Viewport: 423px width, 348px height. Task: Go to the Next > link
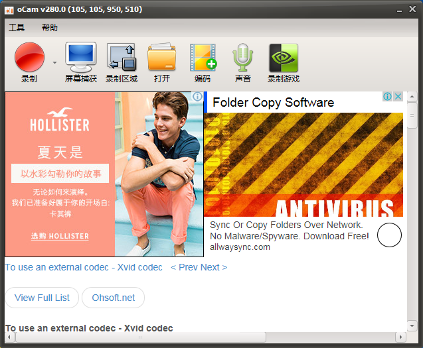click(x=214, y=267)
